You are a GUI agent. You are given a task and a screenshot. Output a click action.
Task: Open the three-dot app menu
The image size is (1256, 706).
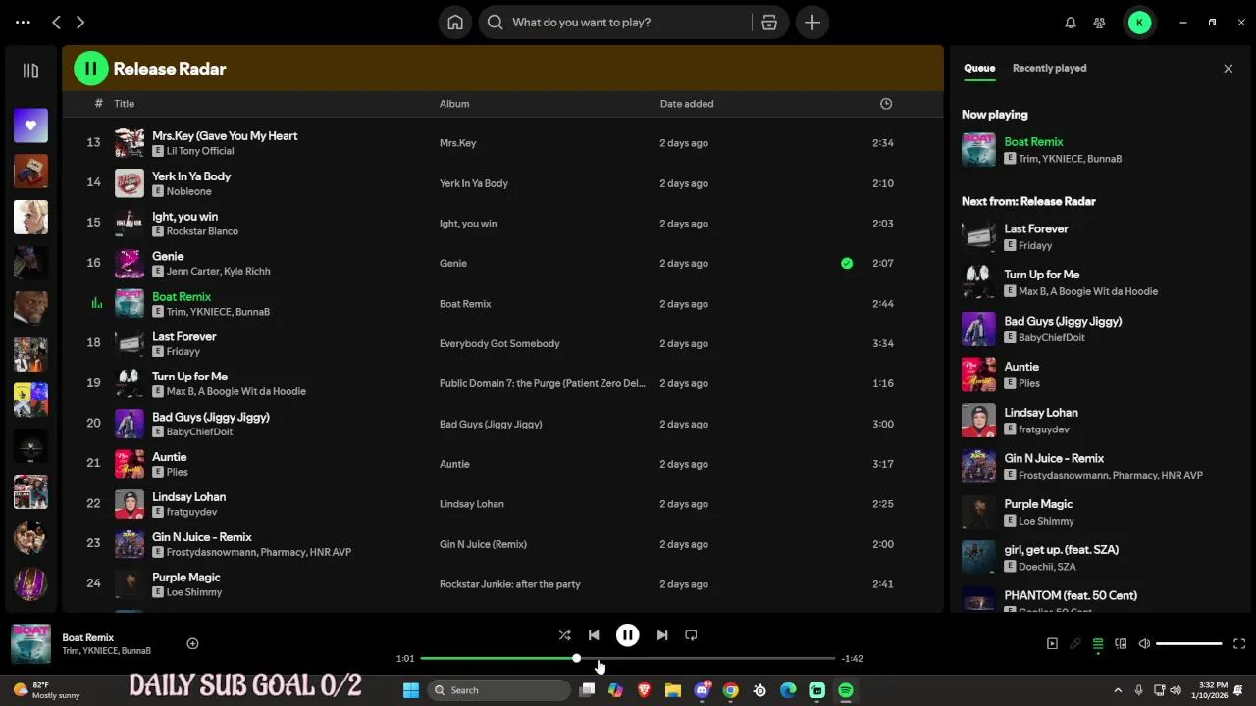pyautogui.click(x=23, y=23)
